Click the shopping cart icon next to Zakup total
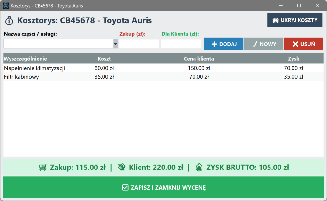327x201 pixels. pyautogui.click(x=42, y=167)
